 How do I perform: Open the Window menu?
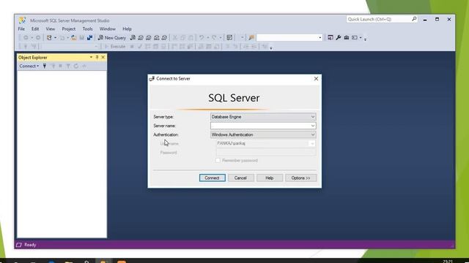tap(108, 29)
